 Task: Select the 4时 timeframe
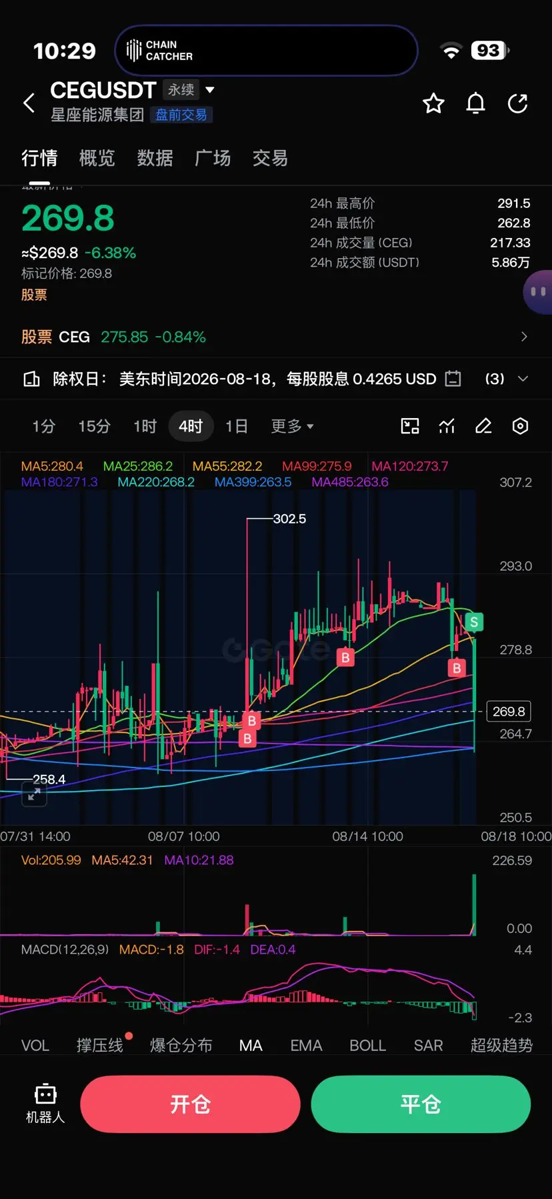pos(191,426)
